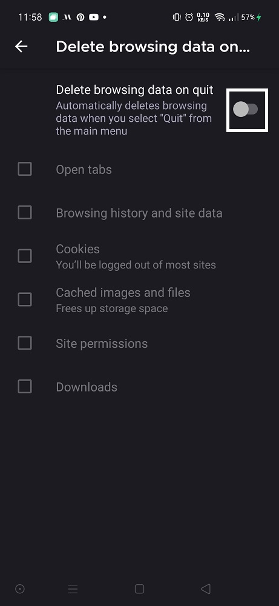Tap the back arrow icon
279x606 pixels.
click(x=21, y=47)
